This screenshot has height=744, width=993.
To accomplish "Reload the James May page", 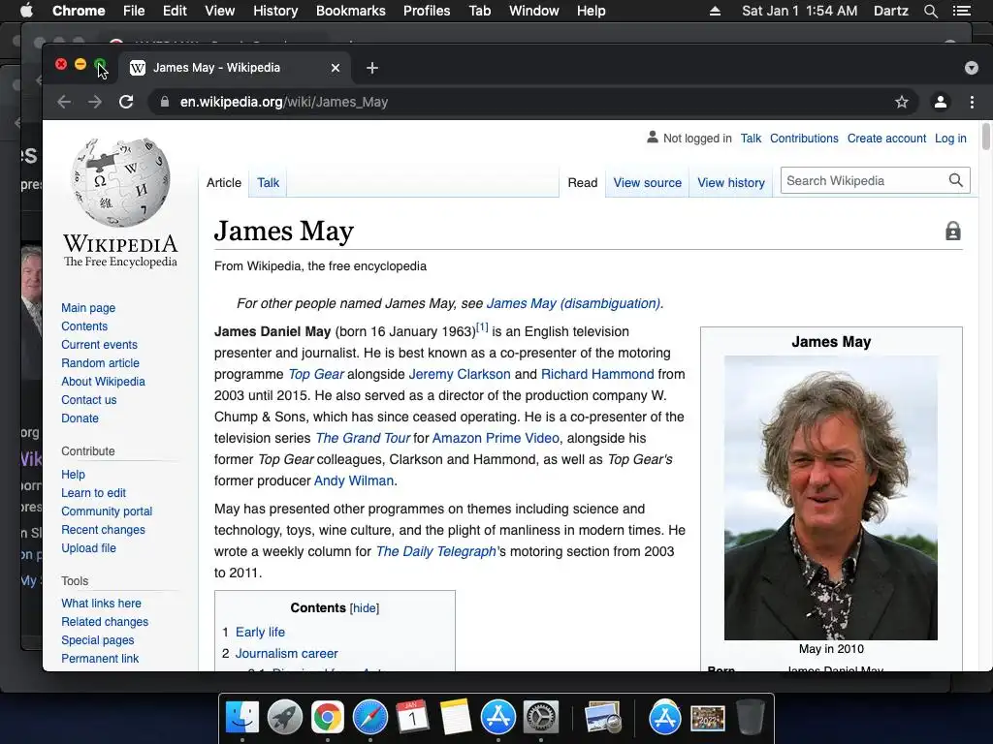I will tap(126, 102).
